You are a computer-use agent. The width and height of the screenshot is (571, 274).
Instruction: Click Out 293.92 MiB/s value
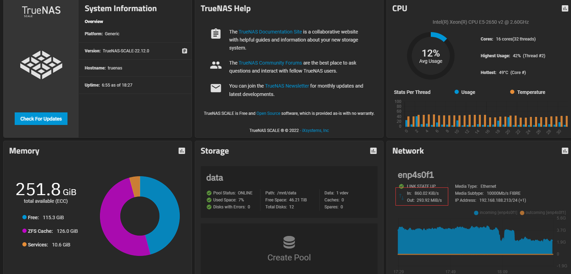click(x=424, y=200)
